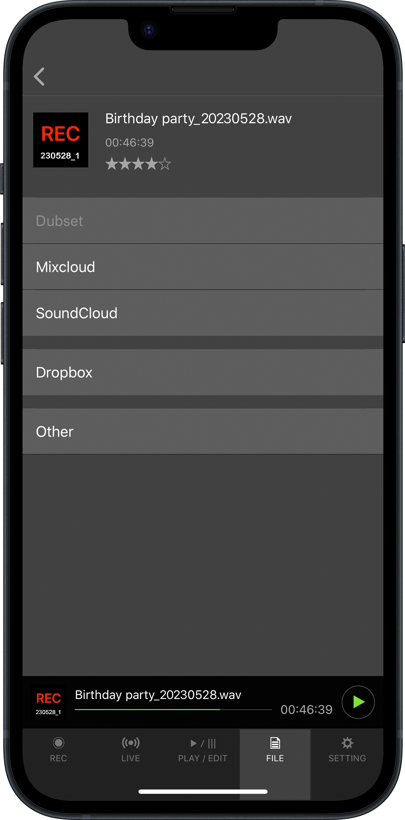
Task: Play the recording with the green button
Action: tap(358, 702)
